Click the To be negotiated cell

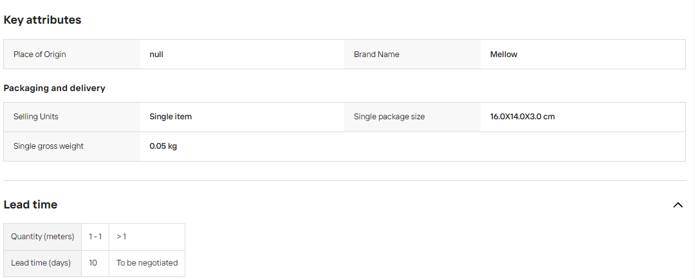click(x=147, y=263)
